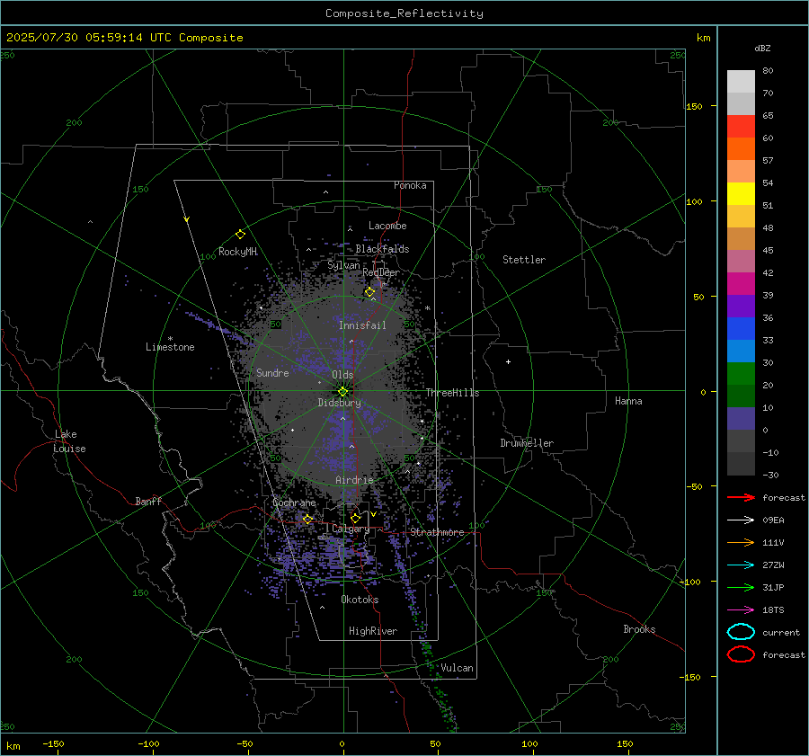Click the Sundre city label
The width and height of the screenshot is (809, 756).
272,372
